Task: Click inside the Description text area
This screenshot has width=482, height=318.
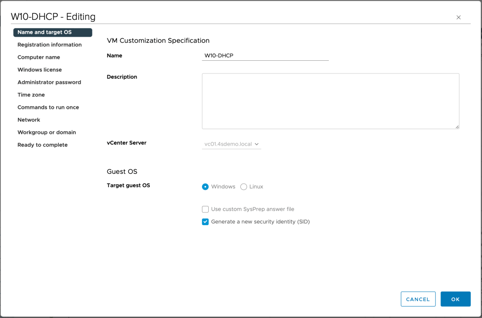Action: [330, 101]
